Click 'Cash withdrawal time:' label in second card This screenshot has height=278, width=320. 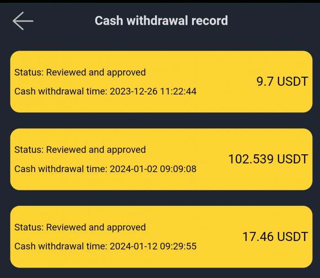tap(61, 169)
